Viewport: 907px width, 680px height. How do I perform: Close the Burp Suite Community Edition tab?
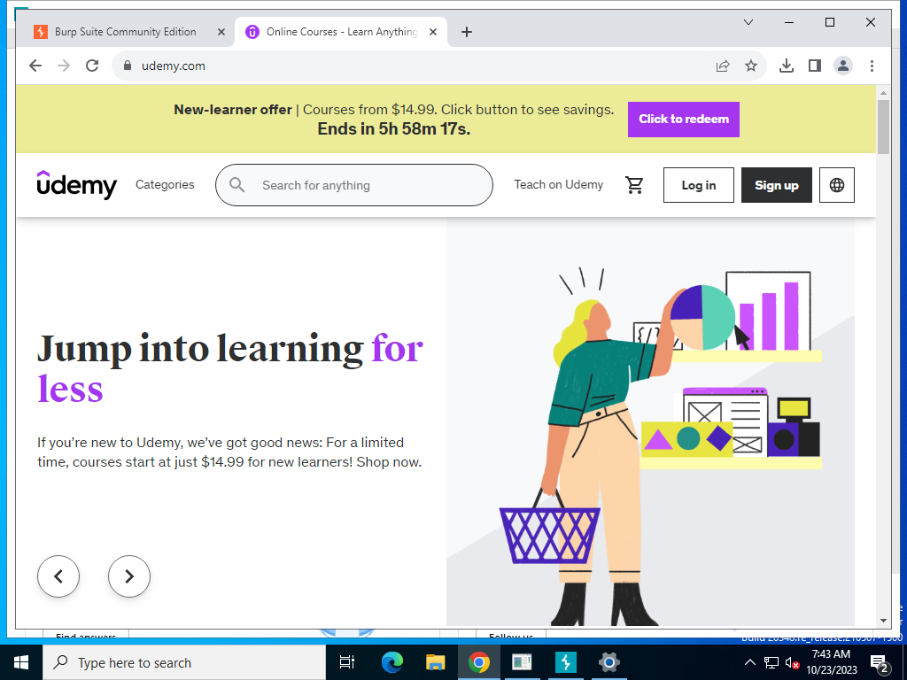coord(221,32)
